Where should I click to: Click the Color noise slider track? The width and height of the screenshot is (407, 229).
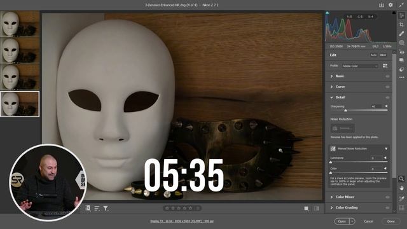click(x=359, y=172)
